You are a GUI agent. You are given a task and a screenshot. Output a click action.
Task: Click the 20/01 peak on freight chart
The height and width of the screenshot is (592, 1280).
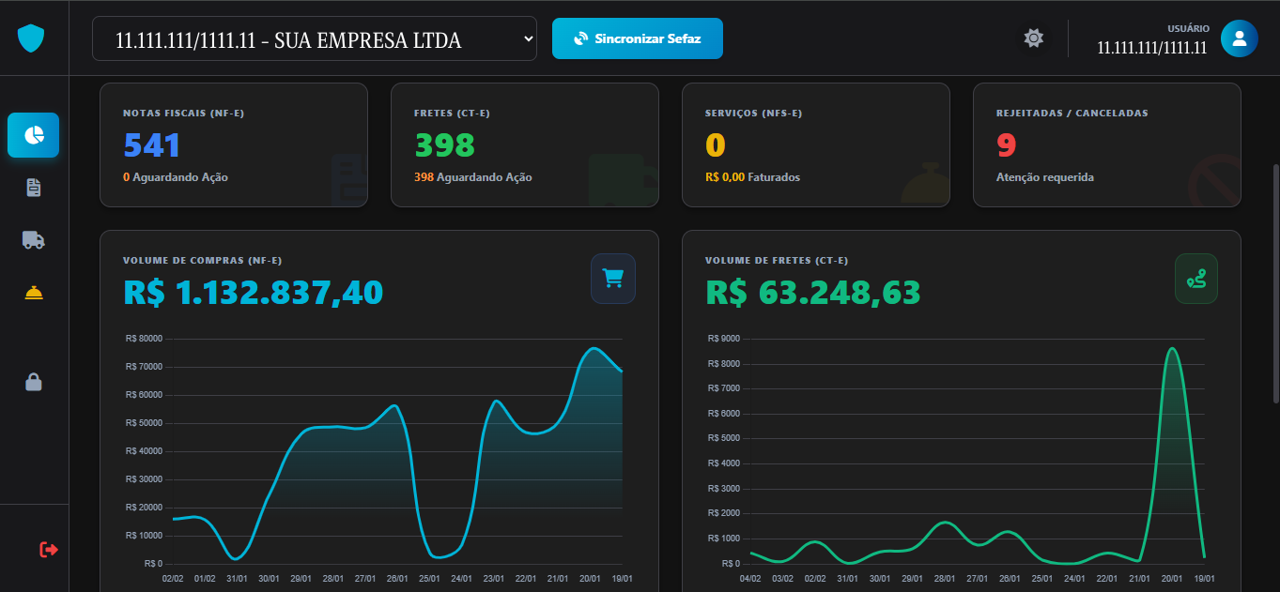1171,349
